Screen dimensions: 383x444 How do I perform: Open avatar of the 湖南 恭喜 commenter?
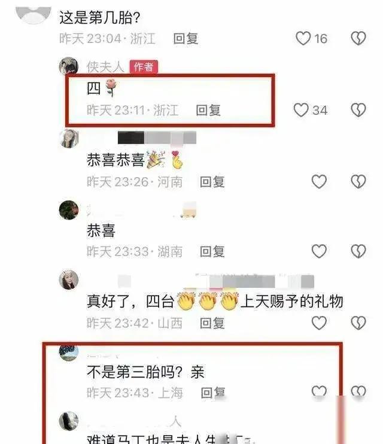click(x=69, y=210)
